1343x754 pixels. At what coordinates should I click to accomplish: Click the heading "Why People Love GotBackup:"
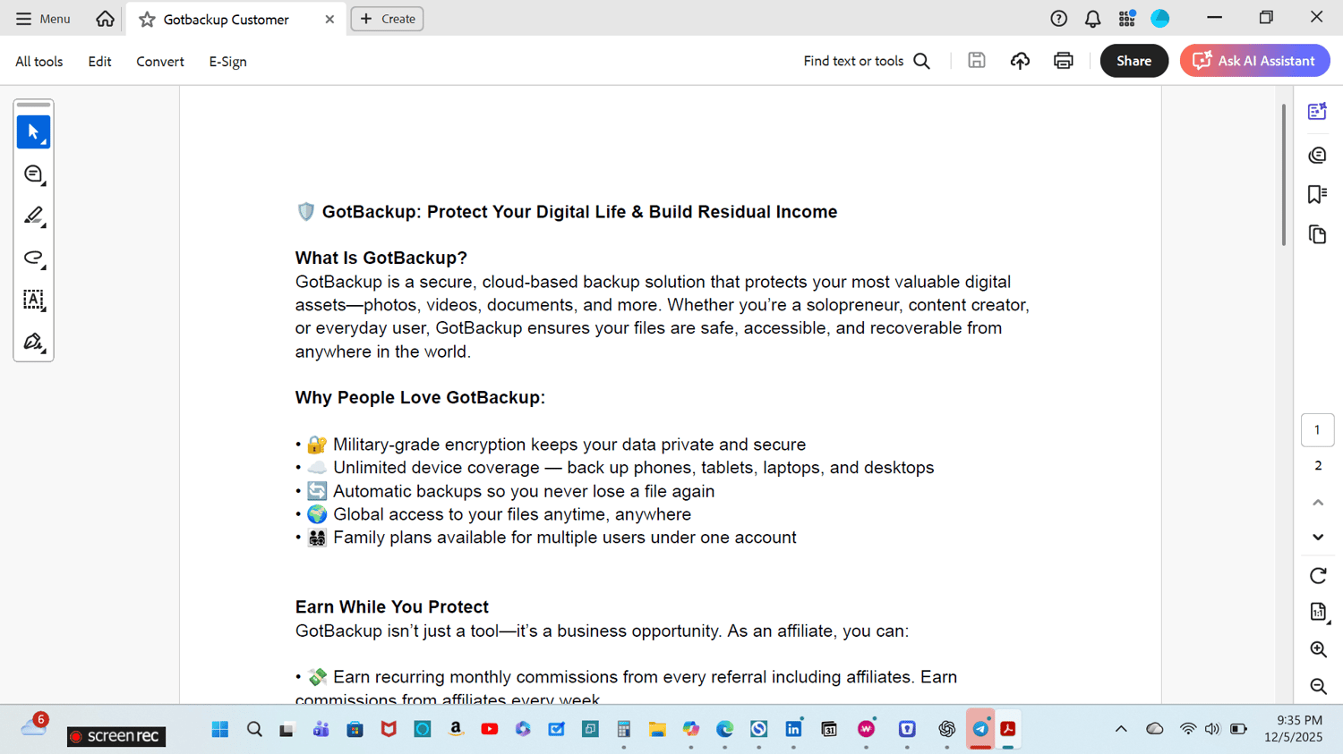click(420, 398)
